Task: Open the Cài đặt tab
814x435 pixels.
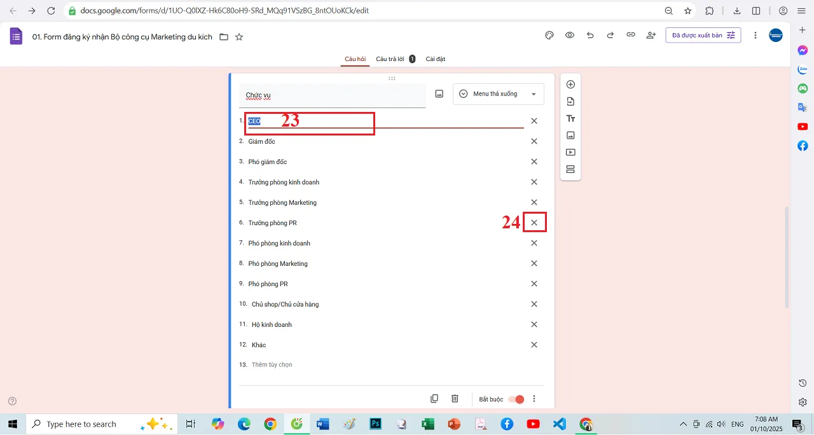Action: click(x=436, y=59)
